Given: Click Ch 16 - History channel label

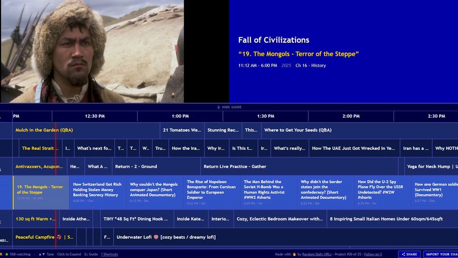Looking at the screenshot, I should [310, 66].
